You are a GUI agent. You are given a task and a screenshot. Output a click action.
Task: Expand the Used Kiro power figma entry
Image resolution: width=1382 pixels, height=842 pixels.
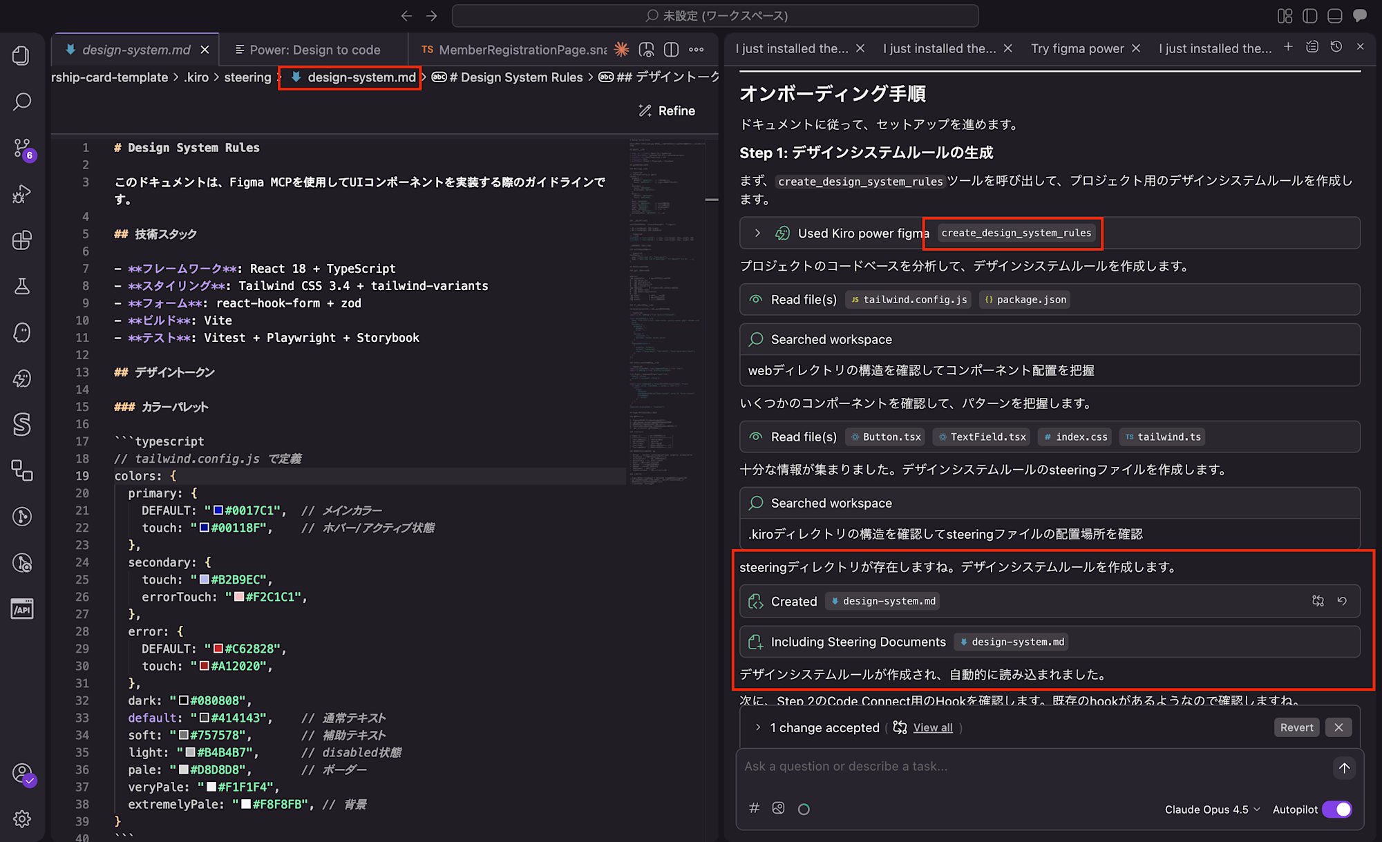coord(757,233)
